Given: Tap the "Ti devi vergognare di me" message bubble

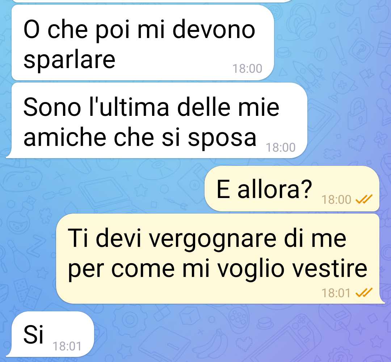Looking at the screenshot, I should 220,258.
